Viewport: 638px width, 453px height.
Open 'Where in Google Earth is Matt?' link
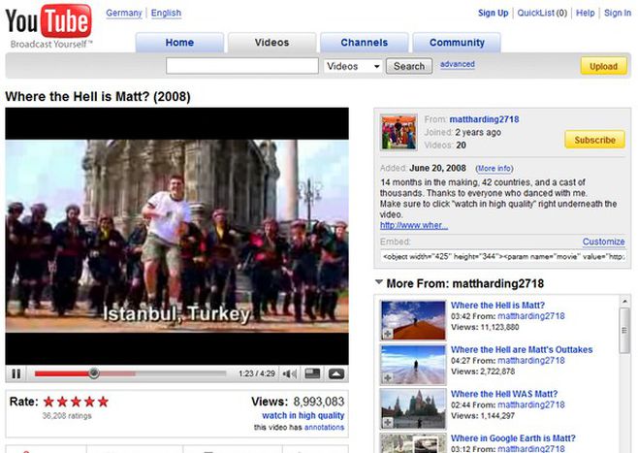513,438
